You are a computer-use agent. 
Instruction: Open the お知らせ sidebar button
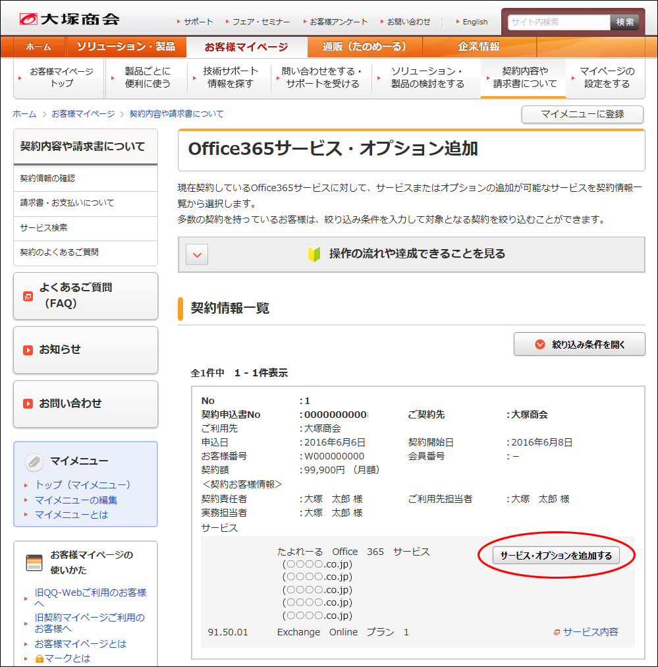pos(86,350)
